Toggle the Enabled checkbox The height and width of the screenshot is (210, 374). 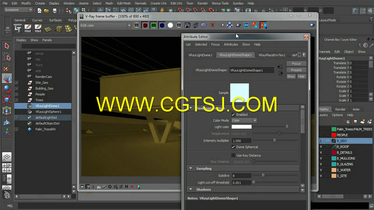point(233,114)
